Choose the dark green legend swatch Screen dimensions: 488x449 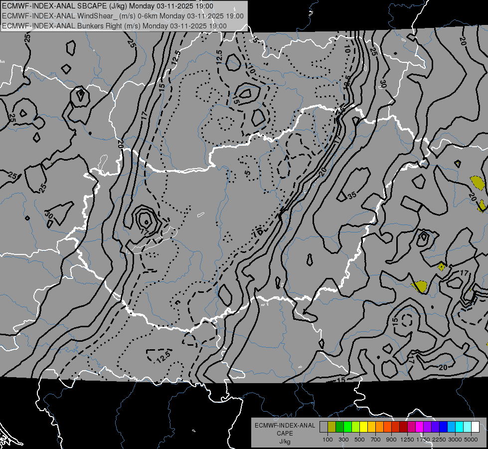[339, 427]
